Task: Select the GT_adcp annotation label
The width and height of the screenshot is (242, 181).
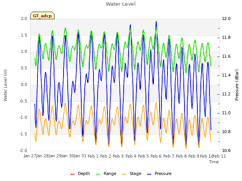Action: pyautogui.click(x=42, y=16)
